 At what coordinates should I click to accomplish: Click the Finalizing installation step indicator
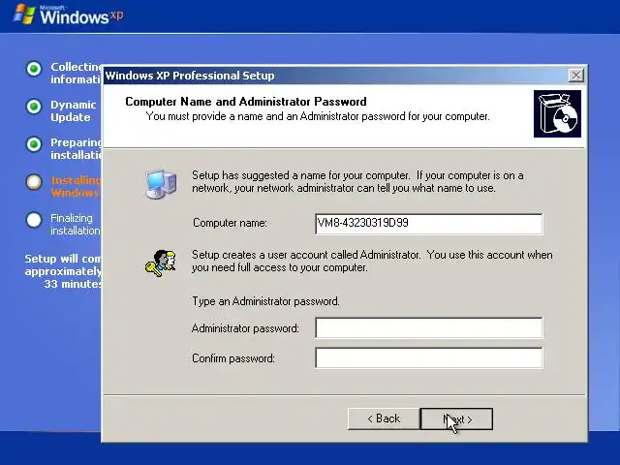pos(34,220)
